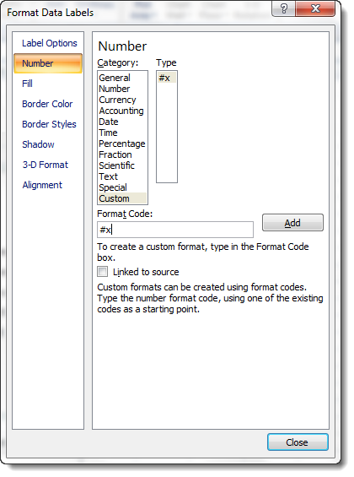Image resolution: width=354 pixels, height=477 pixels.
Task: Close dialog with the red X icon
Action: click(x=315, y=8)
